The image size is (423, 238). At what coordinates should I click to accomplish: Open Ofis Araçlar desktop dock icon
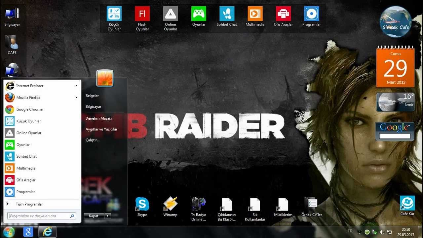[283, 17]
